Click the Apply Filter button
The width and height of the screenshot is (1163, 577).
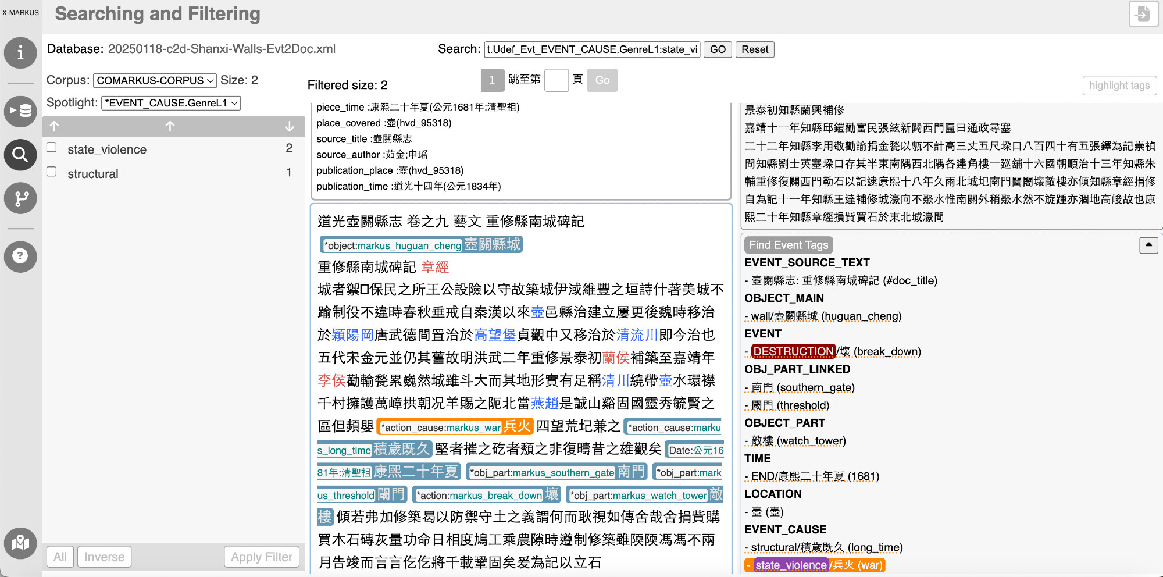tap(262, 557)
